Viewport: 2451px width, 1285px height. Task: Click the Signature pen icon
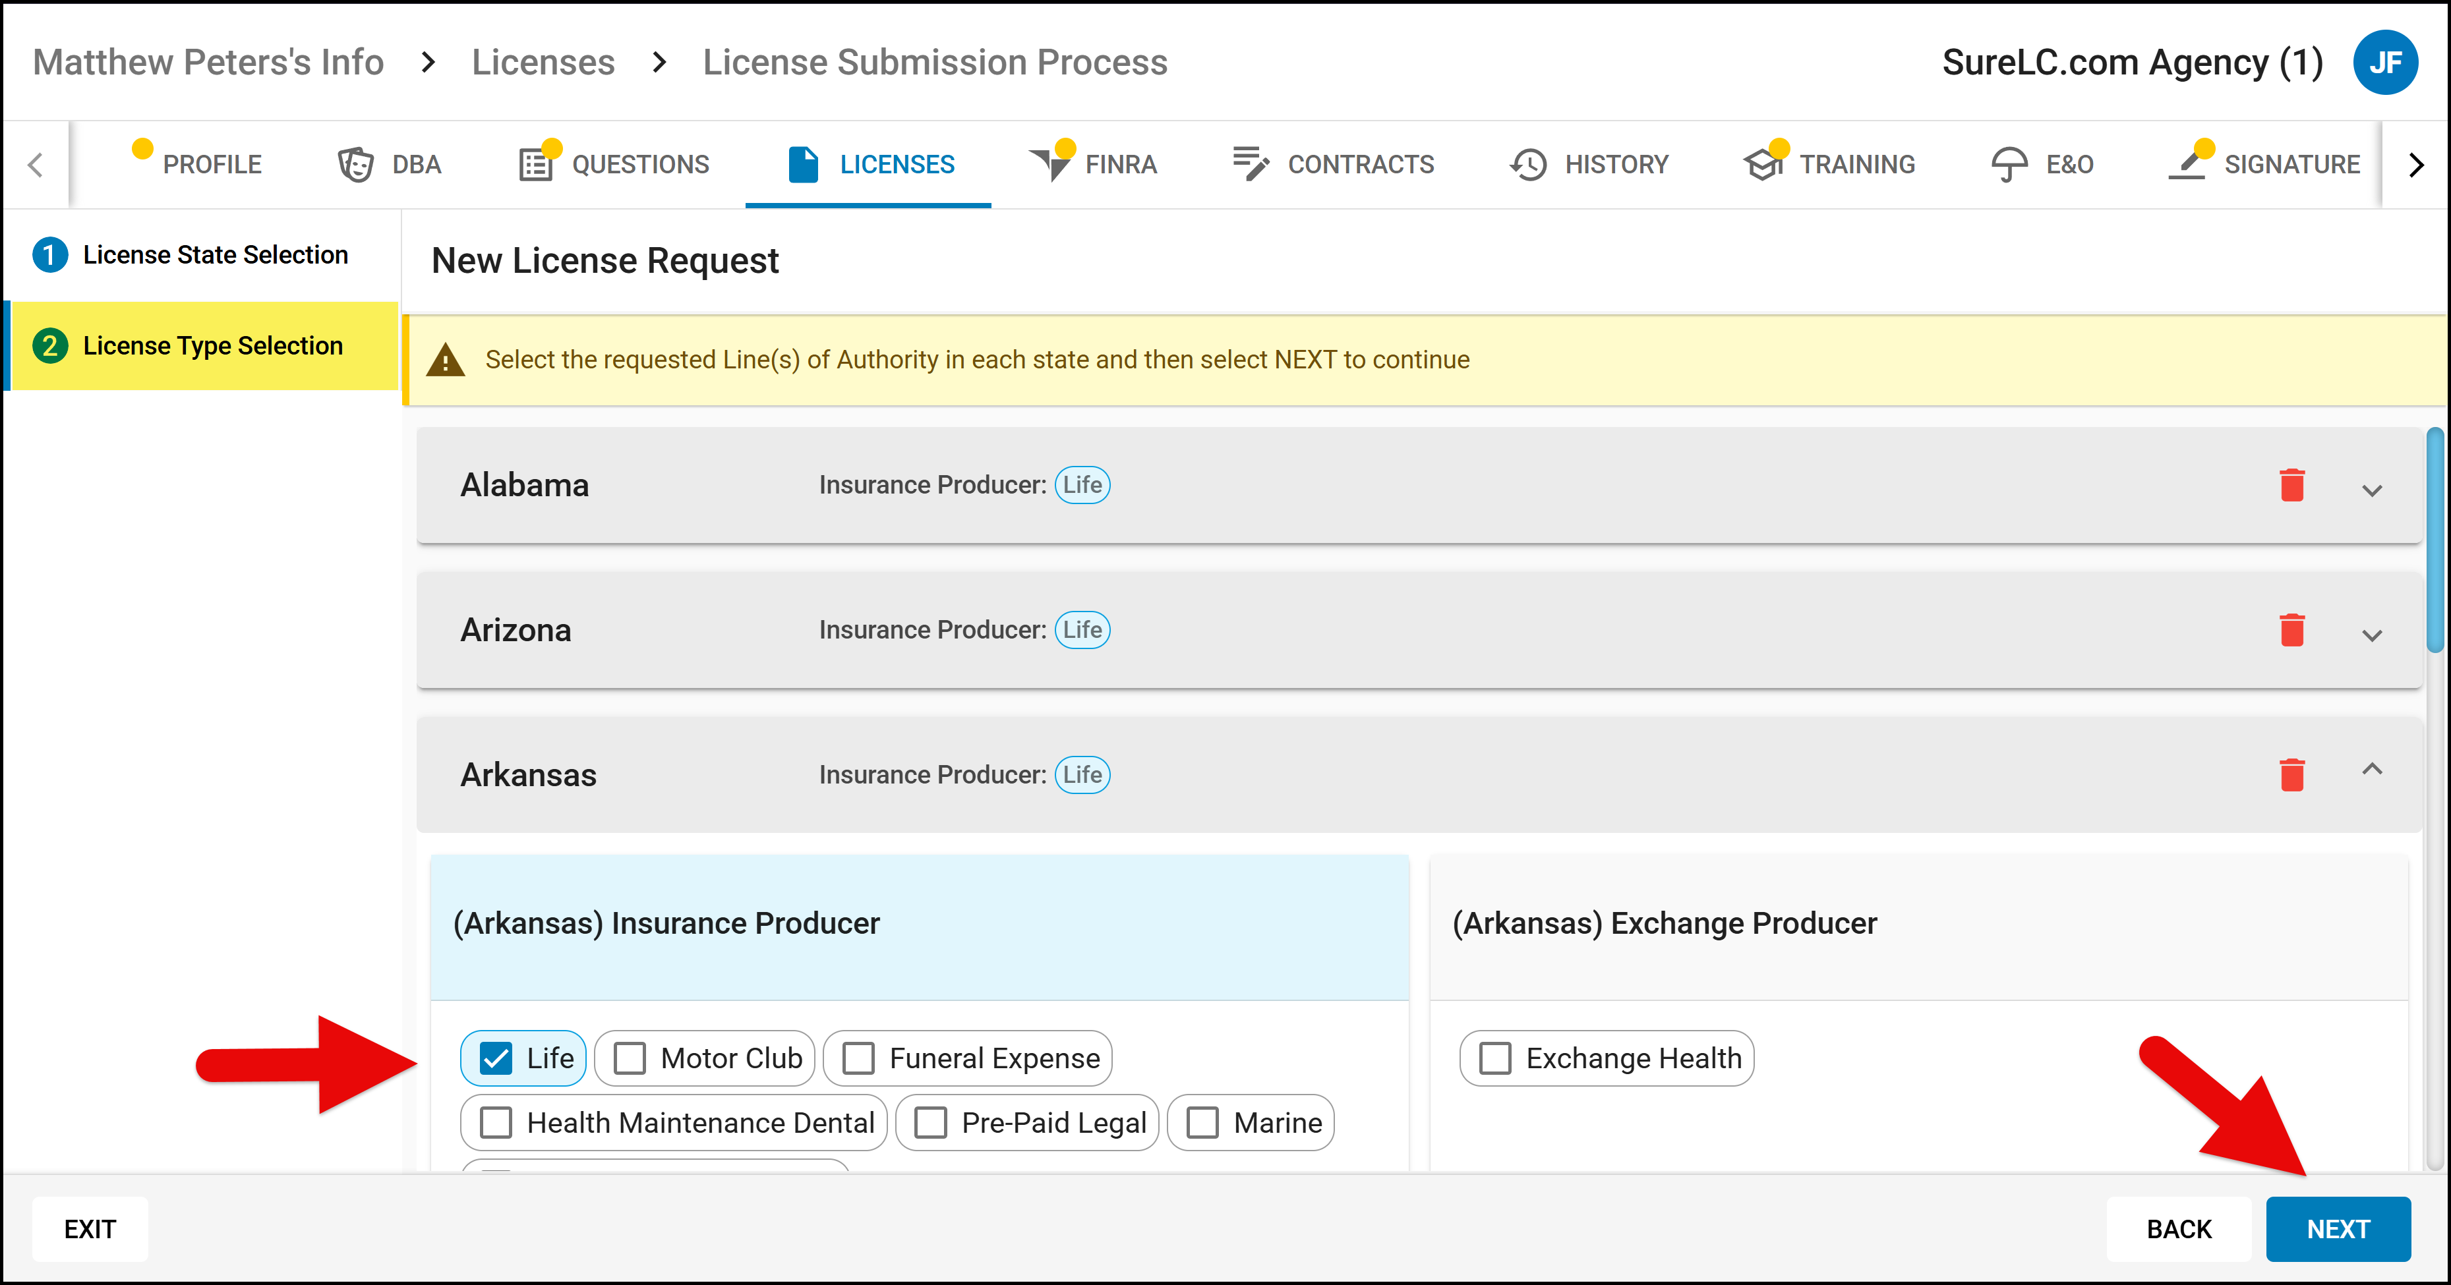point(2187,165)
